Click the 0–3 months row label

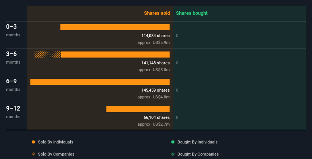click(x=13, y=30)
